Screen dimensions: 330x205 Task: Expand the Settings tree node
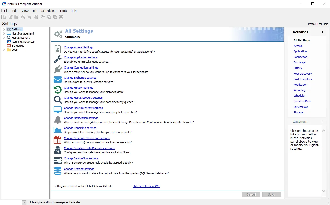[x=4, y=29]
